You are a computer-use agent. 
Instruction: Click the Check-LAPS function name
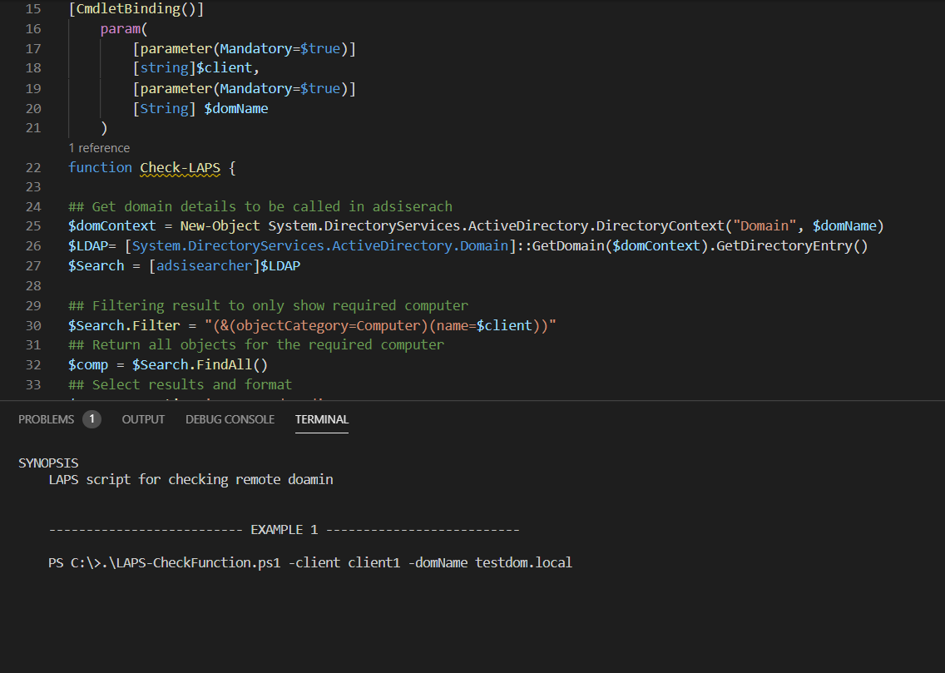pos(181,167)
